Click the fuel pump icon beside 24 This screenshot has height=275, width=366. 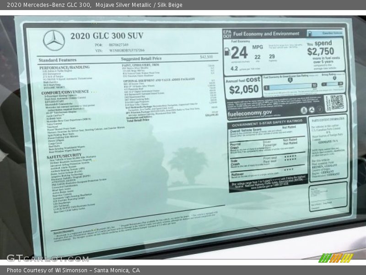(227, 52)
